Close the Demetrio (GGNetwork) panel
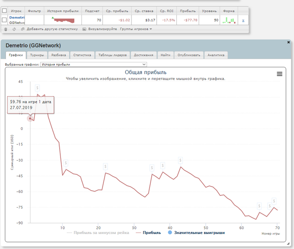 tap(289, 42)
